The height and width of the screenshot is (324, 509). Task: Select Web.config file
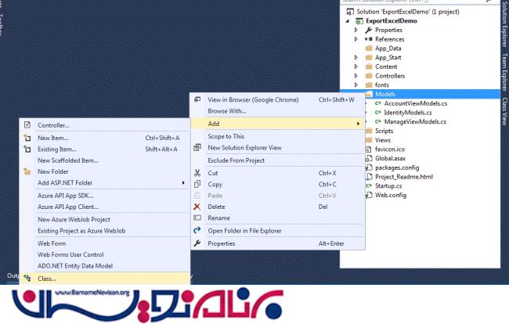[391, 195]
